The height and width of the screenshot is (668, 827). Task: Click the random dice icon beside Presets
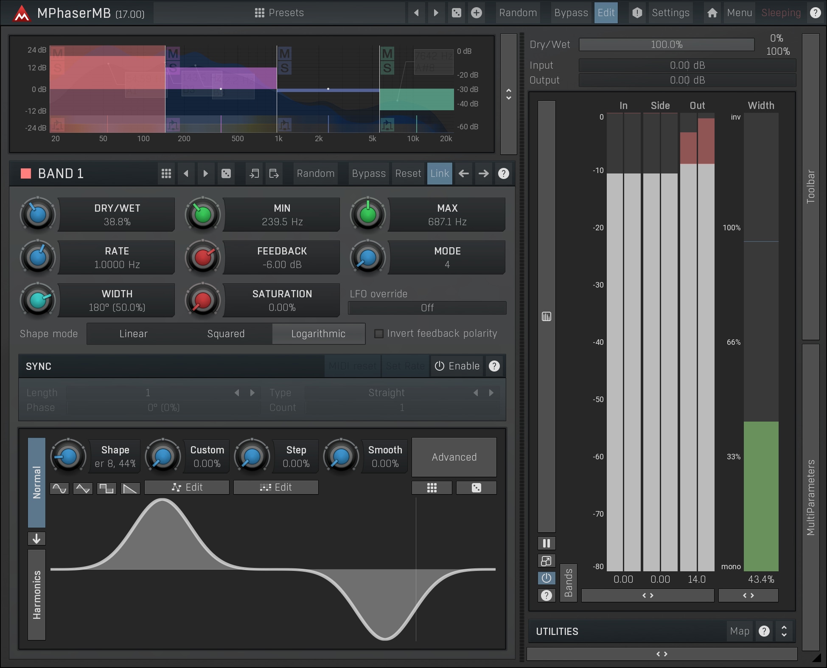(456, 13)
